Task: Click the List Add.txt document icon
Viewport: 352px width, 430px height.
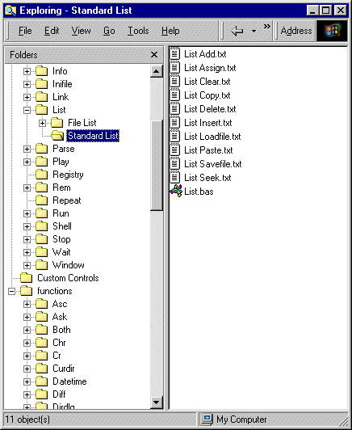Action: coord(174,53)
